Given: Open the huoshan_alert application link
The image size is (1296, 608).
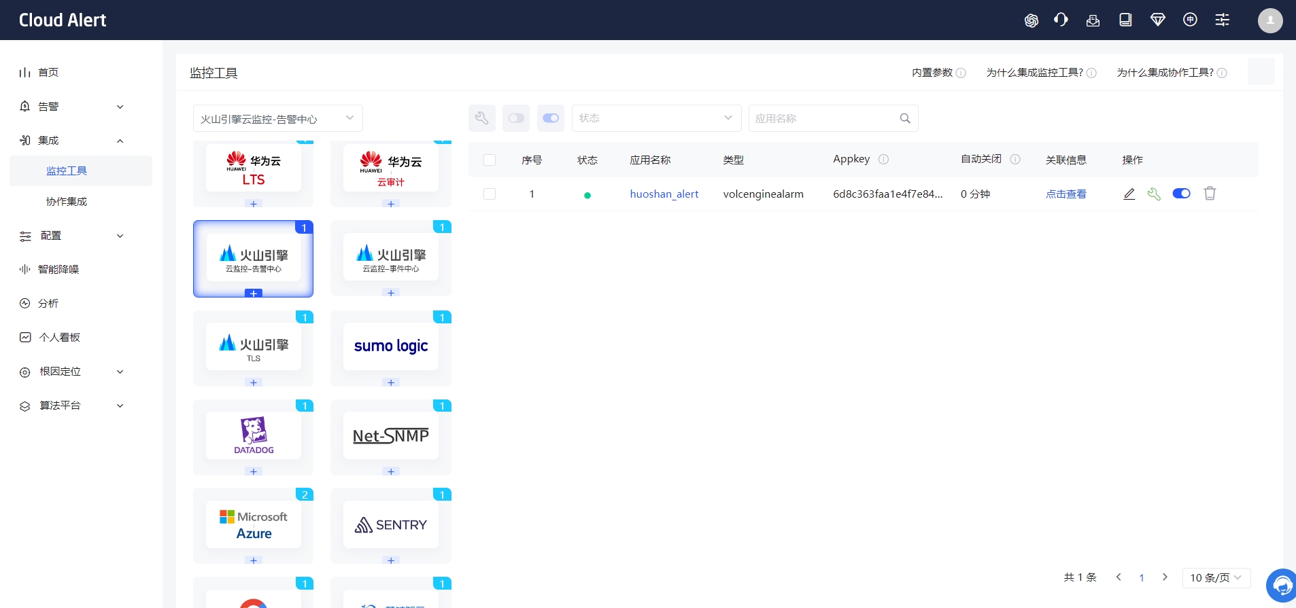Looking at the screenshot, I should point(664,194).
